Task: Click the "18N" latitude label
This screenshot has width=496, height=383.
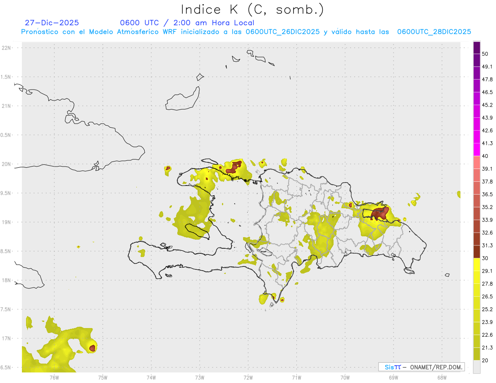Action: [x=6, y=280]
